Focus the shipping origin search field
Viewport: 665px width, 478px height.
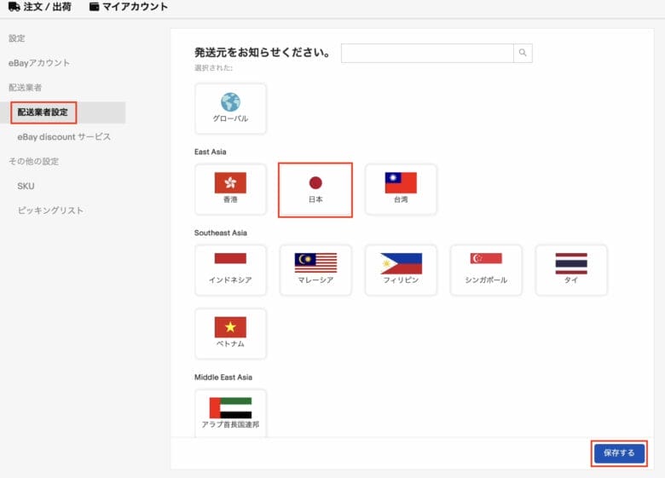pyautogui.click(x=427, y=53)
